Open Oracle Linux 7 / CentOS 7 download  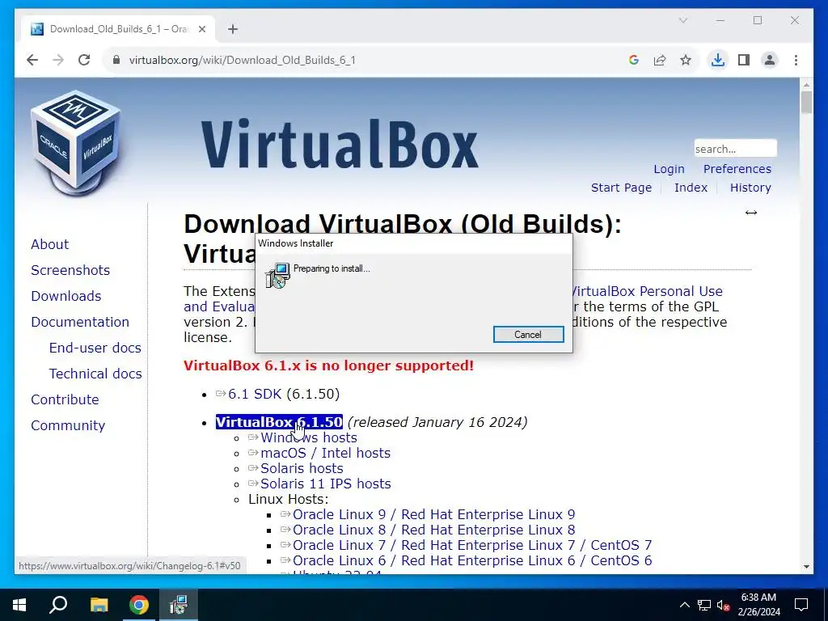pyautogui.click(x=472, y=545)
